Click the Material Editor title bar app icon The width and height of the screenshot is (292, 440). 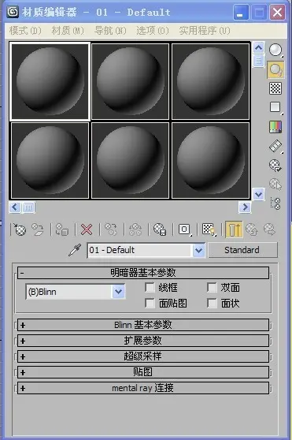13,12
